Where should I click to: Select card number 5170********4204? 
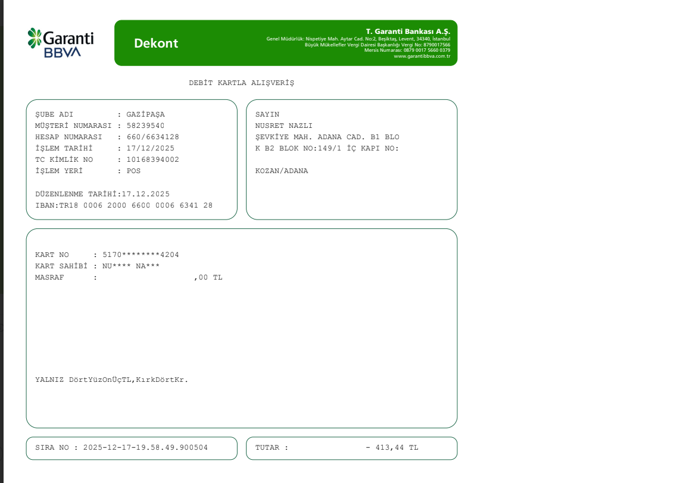click(141, 255)
